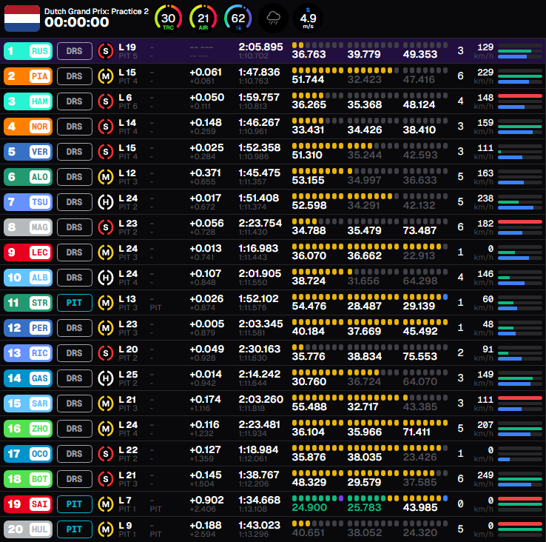This screenshot has width=546, height=542.
Task: Select driver tag 19 SAI
Action: pyautogui.click(x=28, y=504)
